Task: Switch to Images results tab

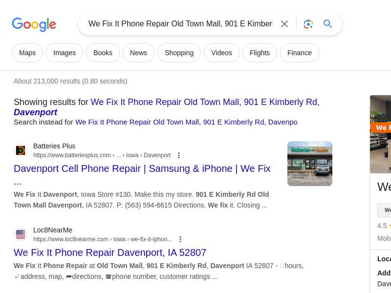Action: click(65, 53)
